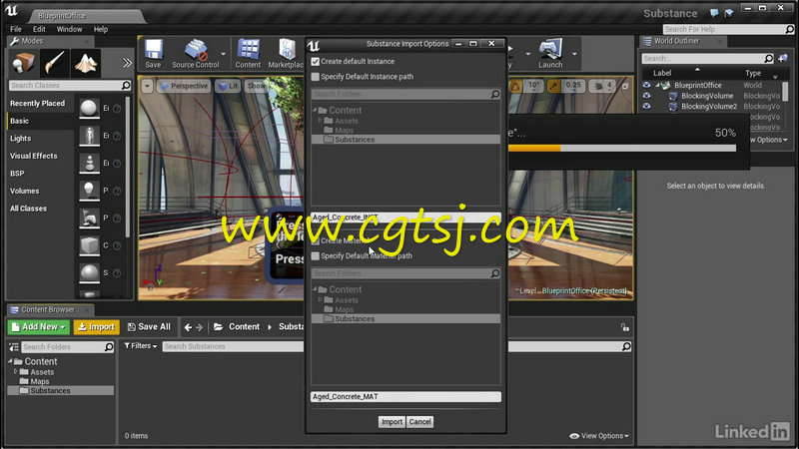Click the Launch toolbar icon
Viewport: 799px width, 449px height.
point(550,54)
